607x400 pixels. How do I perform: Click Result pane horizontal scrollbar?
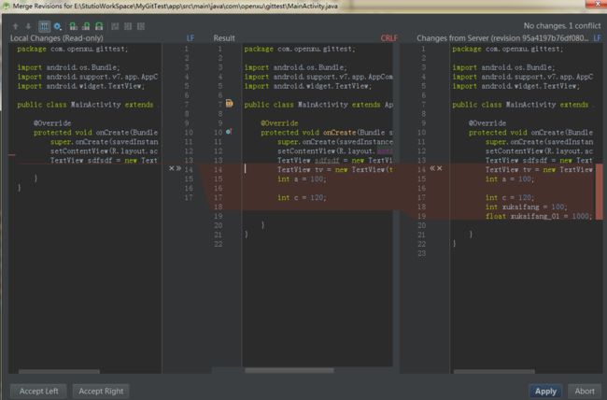[289, 370]
